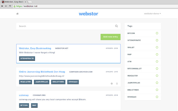Open a new browser tab

coord(30,2)
